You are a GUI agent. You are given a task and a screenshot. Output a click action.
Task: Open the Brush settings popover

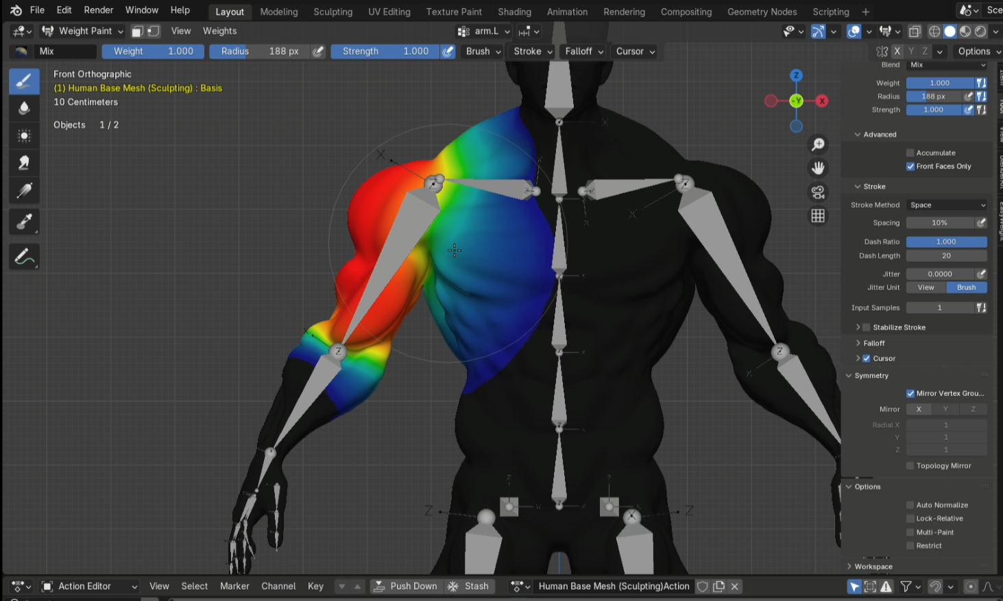click(483, 51)
